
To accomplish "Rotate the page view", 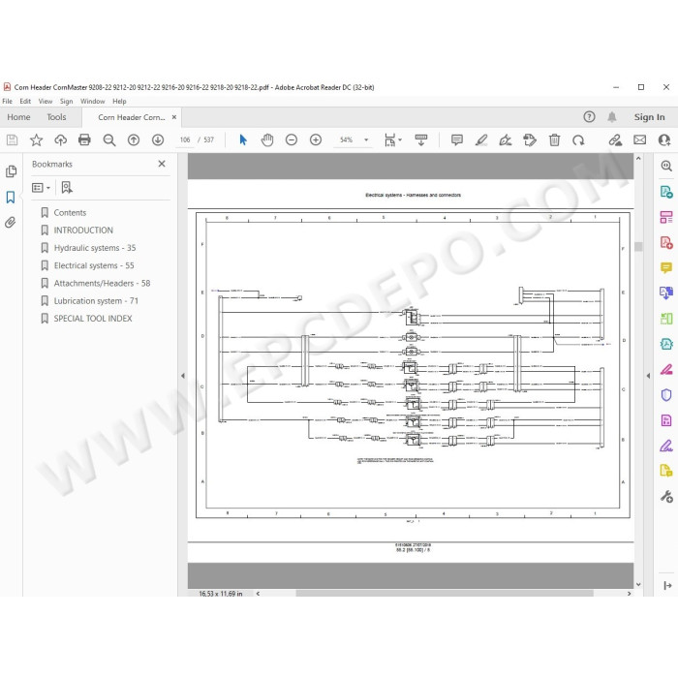I will coord(578,139).
